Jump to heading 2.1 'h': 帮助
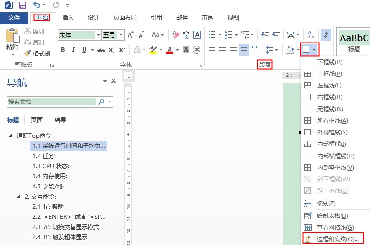The width and height of the screenshot is (370, 245). tap(48, 207)
